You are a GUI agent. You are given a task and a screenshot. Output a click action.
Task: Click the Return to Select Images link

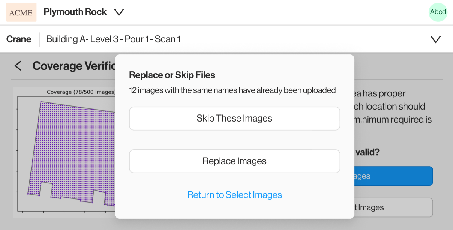(x=234, y=195)
